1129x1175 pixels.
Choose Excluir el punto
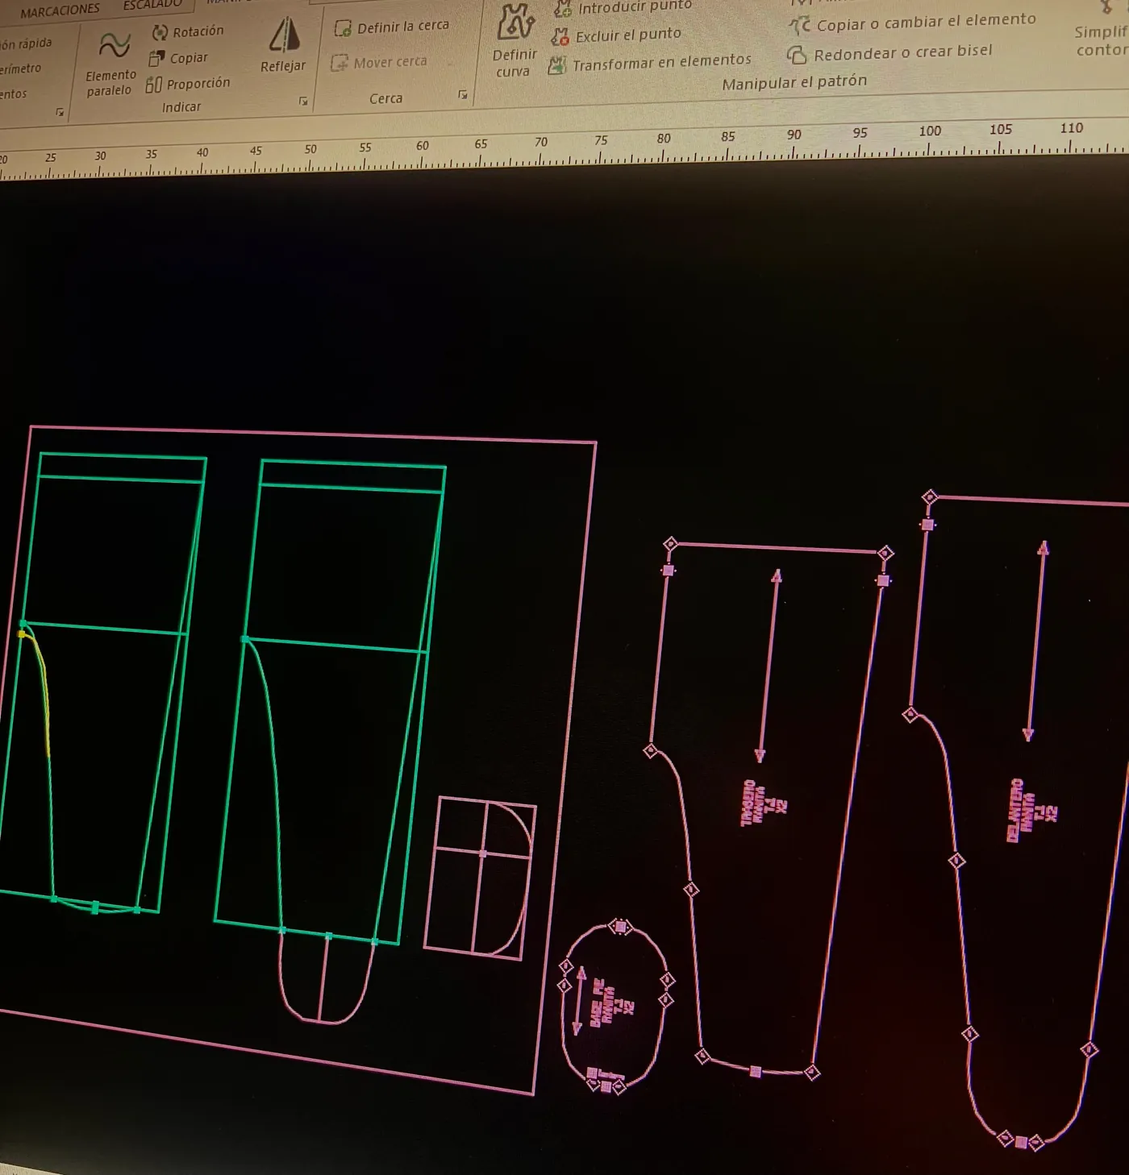coord(616,35)
